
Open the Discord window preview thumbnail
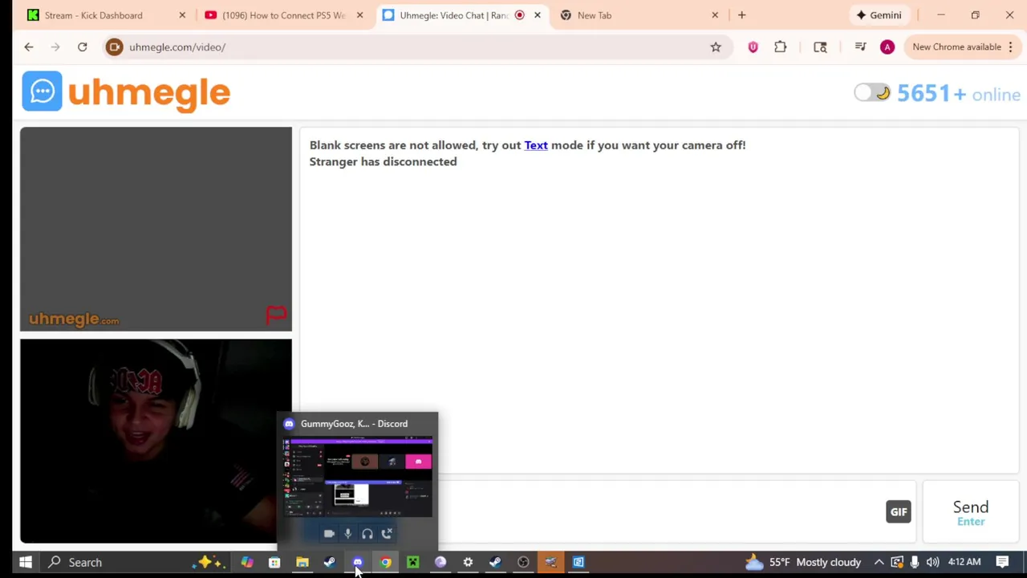point(357,477)
